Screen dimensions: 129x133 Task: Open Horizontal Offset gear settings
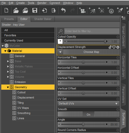(x=118, y=68)
